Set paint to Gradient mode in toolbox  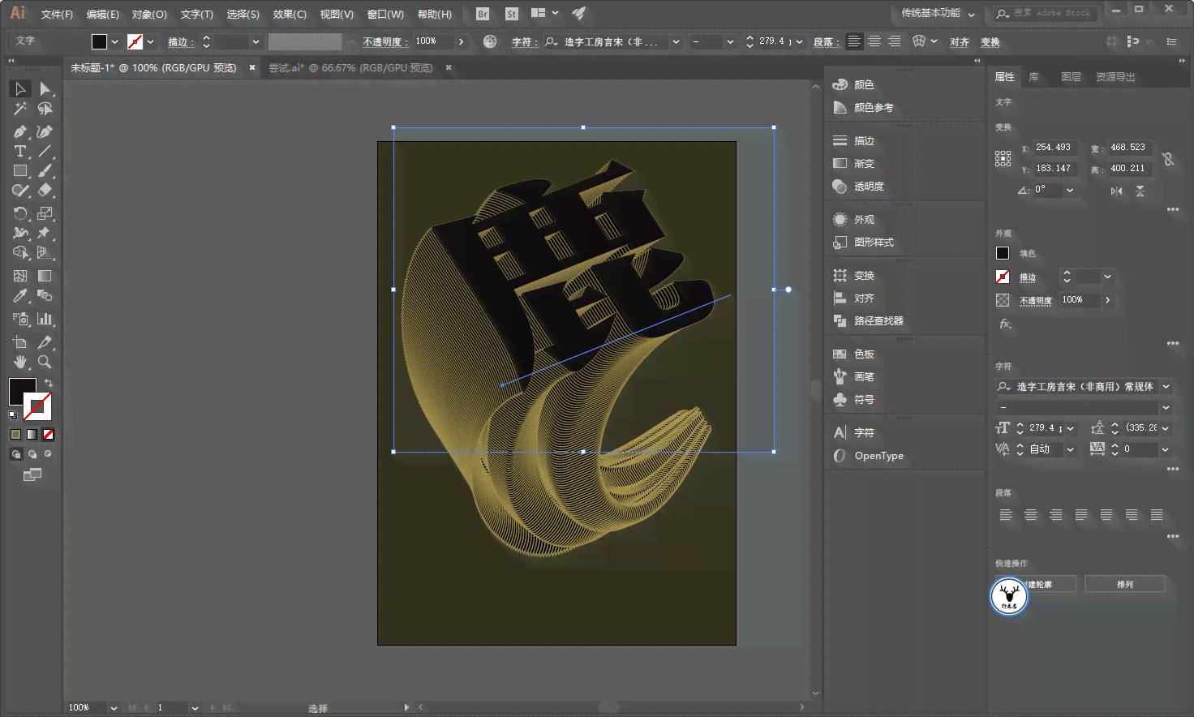(32, 435)
